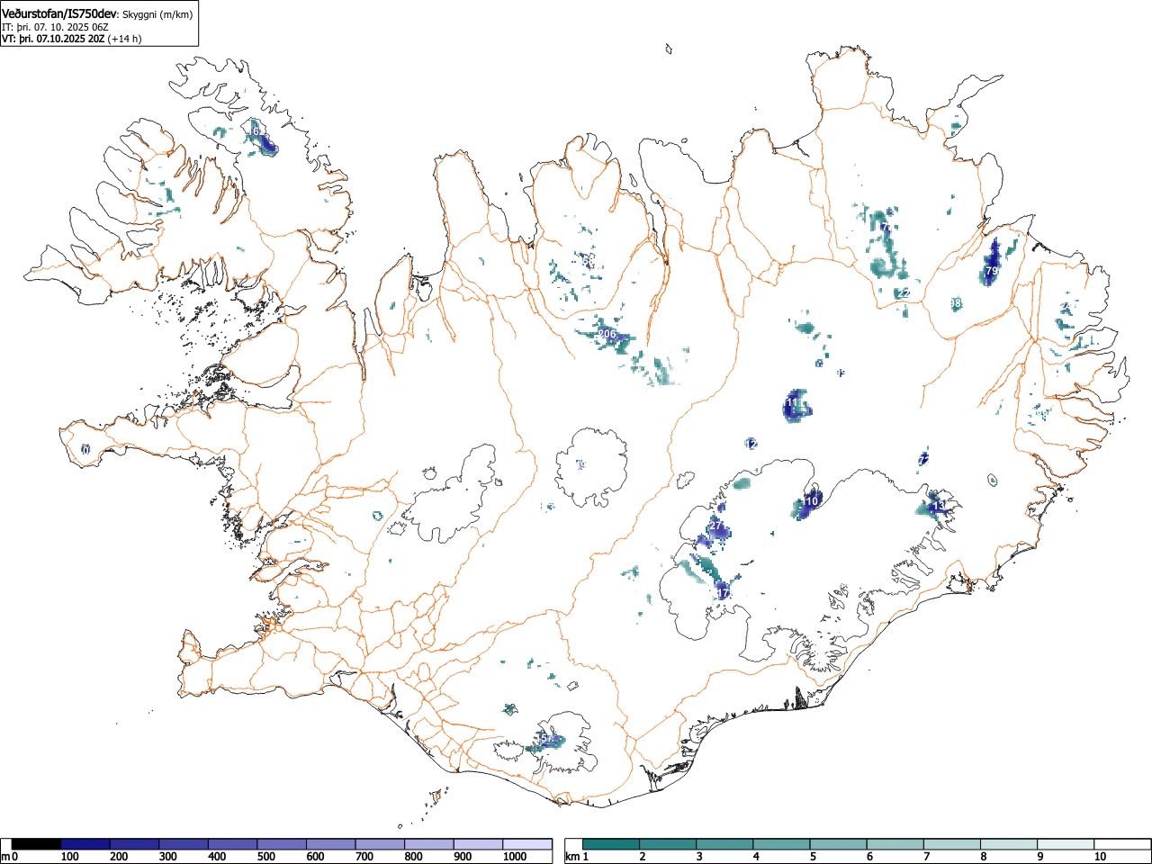Choose the 500–600 m legend swatch
Viewport: 1152px width, 864px height.
[282, 844]
